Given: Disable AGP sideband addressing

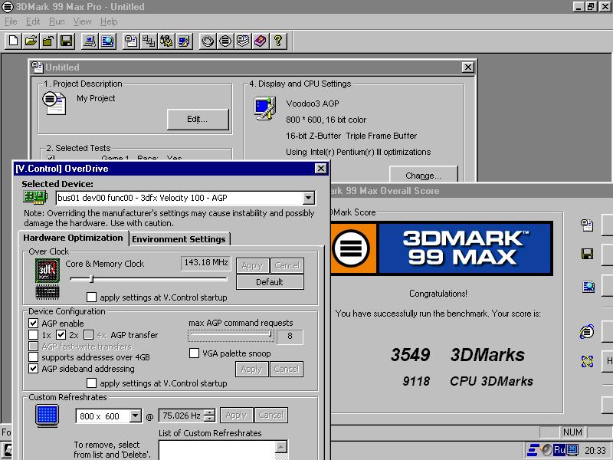Looking at the screenshot, I should click(33, 369).
